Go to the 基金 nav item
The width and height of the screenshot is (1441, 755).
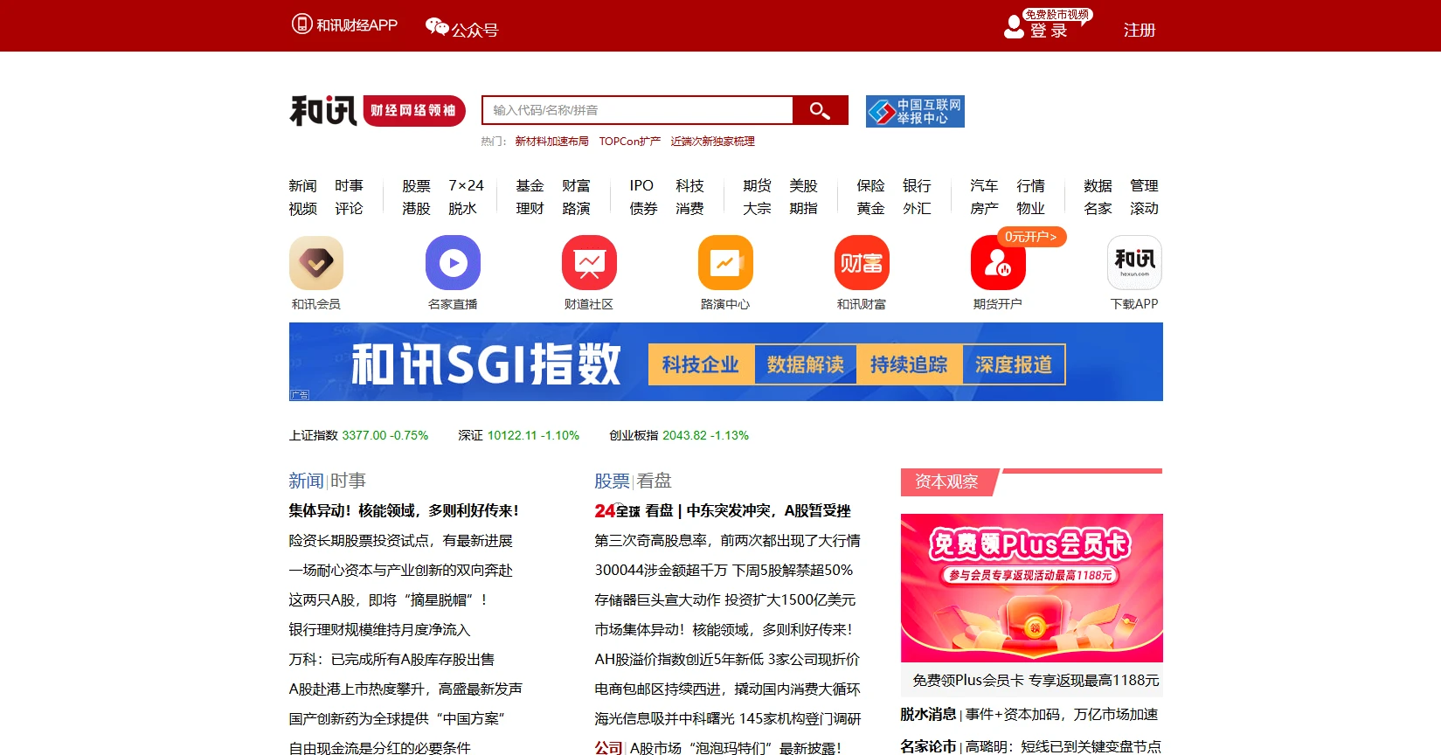pyautogui.click(x=530, y=185)
